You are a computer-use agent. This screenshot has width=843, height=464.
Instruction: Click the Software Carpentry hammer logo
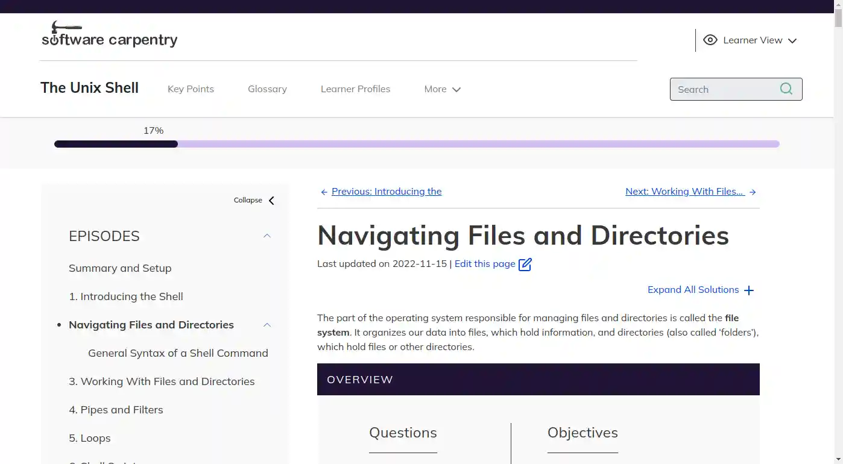66,27
